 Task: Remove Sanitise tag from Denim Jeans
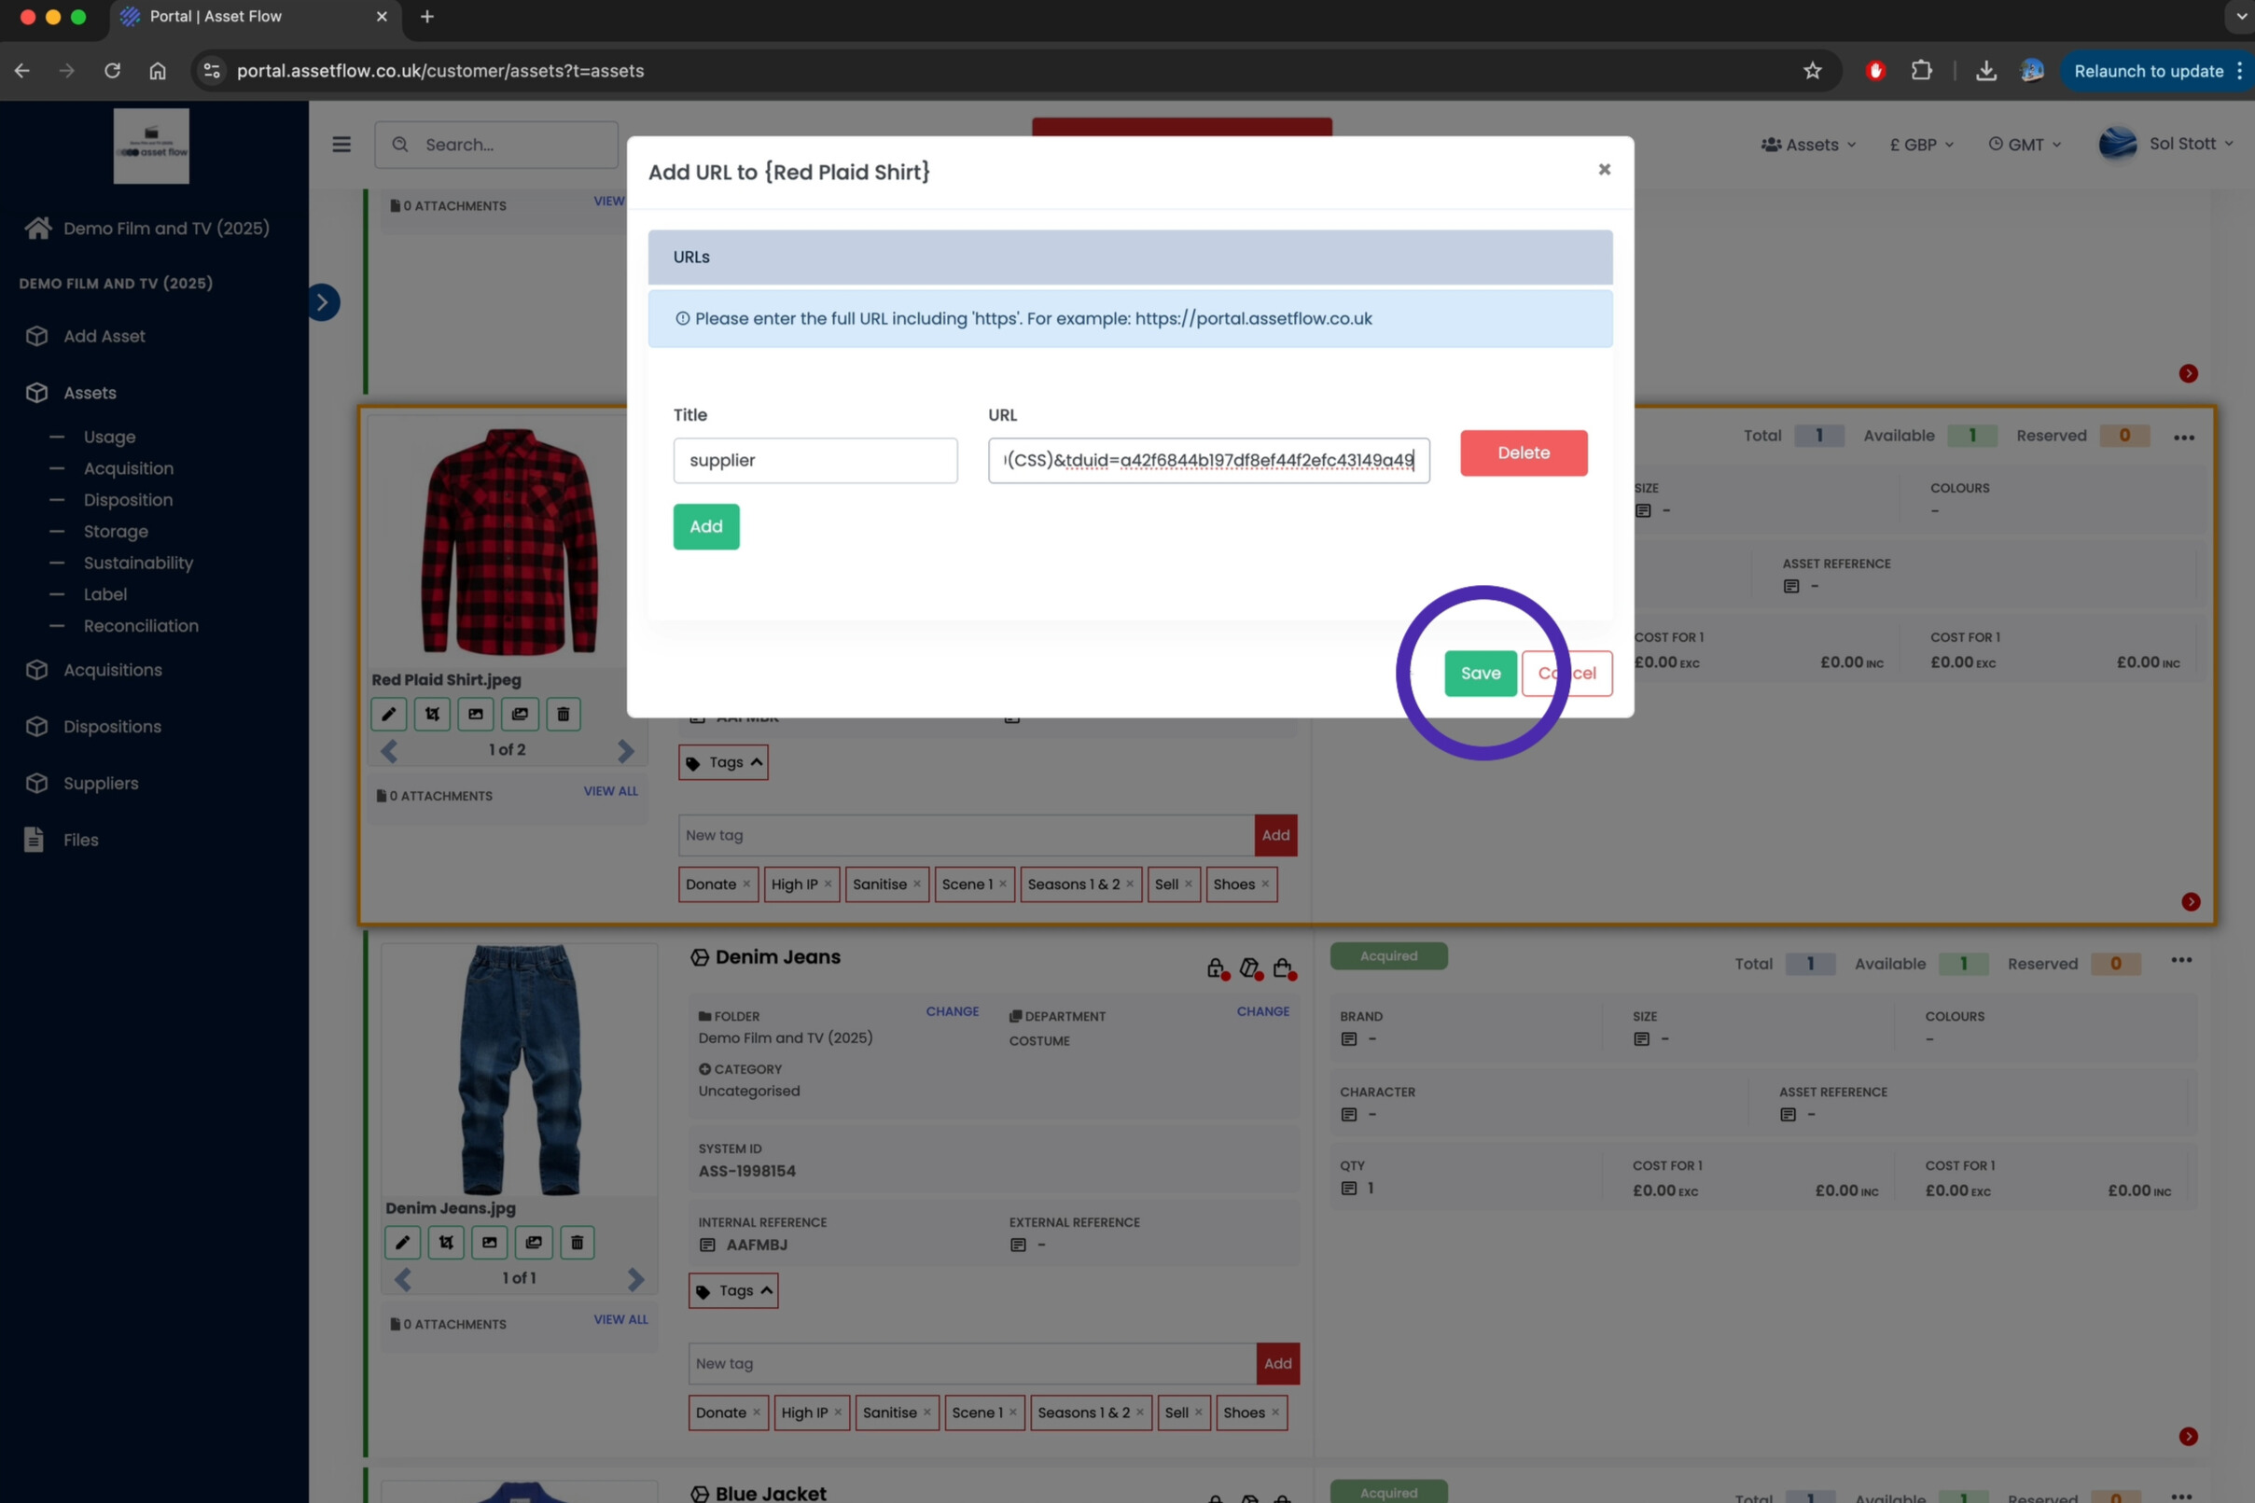926,1412
